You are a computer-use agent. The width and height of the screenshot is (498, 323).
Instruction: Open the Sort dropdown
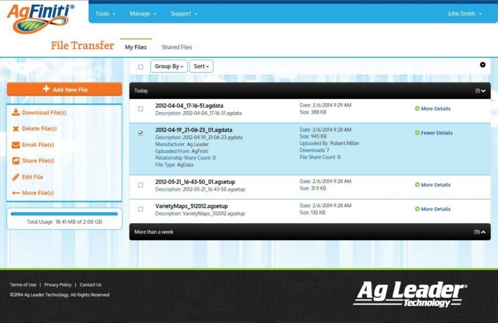(x=201, y=66)
